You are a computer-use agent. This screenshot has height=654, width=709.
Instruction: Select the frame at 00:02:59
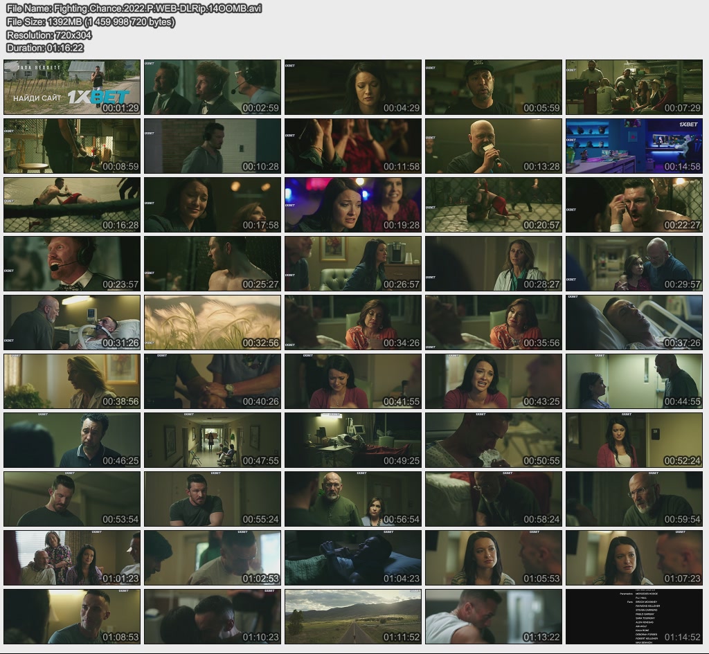(213, 87)
